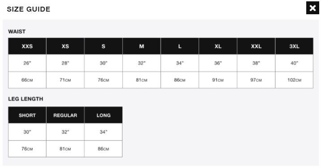Choose the M waist size header

click(x=142, y=46)
